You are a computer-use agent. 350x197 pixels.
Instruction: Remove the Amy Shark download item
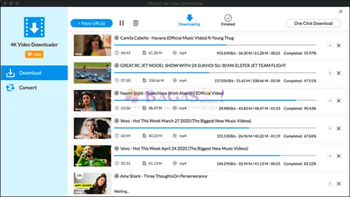tap(338, 183)
